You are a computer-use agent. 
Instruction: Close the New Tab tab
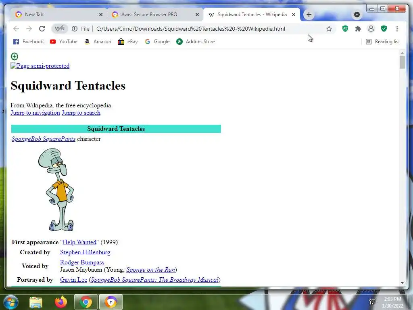[x=100, y=15]
